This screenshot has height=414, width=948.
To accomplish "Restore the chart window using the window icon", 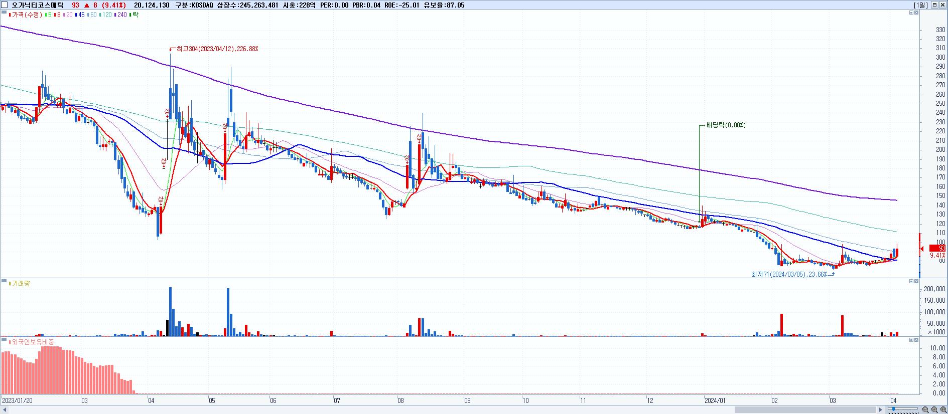I will point(934,5).
